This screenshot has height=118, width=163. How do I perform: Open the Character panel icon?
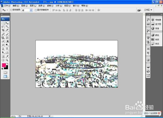148,49
